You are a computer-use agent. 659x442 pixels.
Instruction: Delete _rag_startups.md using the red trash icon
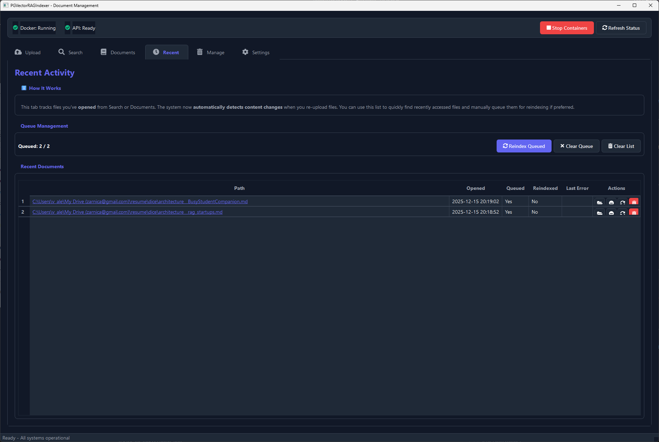633,212
